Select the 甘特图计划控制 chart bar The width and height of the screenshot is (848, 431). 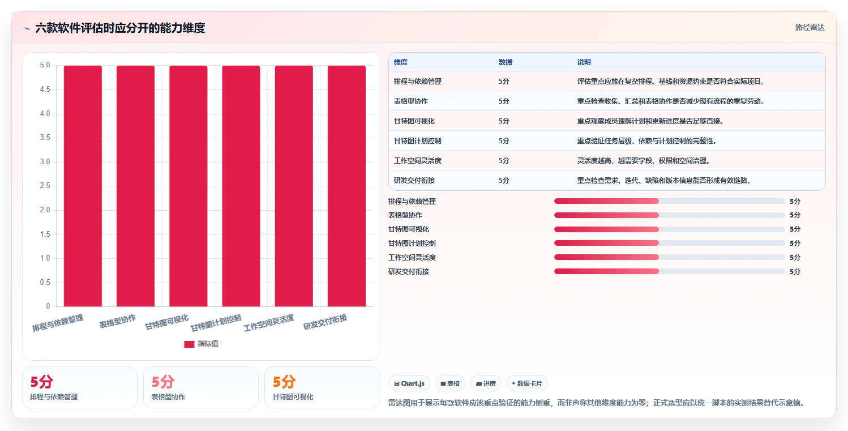pos(241,186)
